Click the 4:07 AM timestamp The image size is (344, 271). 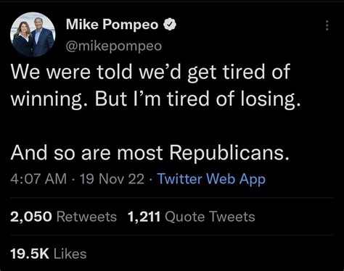pyautogui.click(x=38, y=179)
